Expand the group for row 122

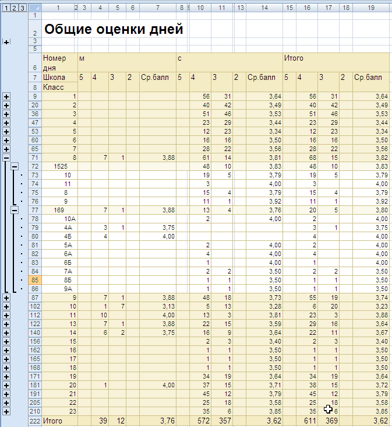6,324
